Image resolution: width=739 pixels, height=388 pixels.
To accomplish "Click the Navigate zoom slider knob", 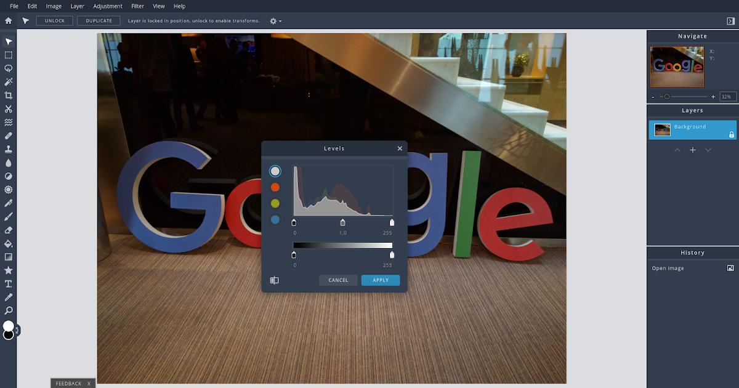I will point(667,97).
